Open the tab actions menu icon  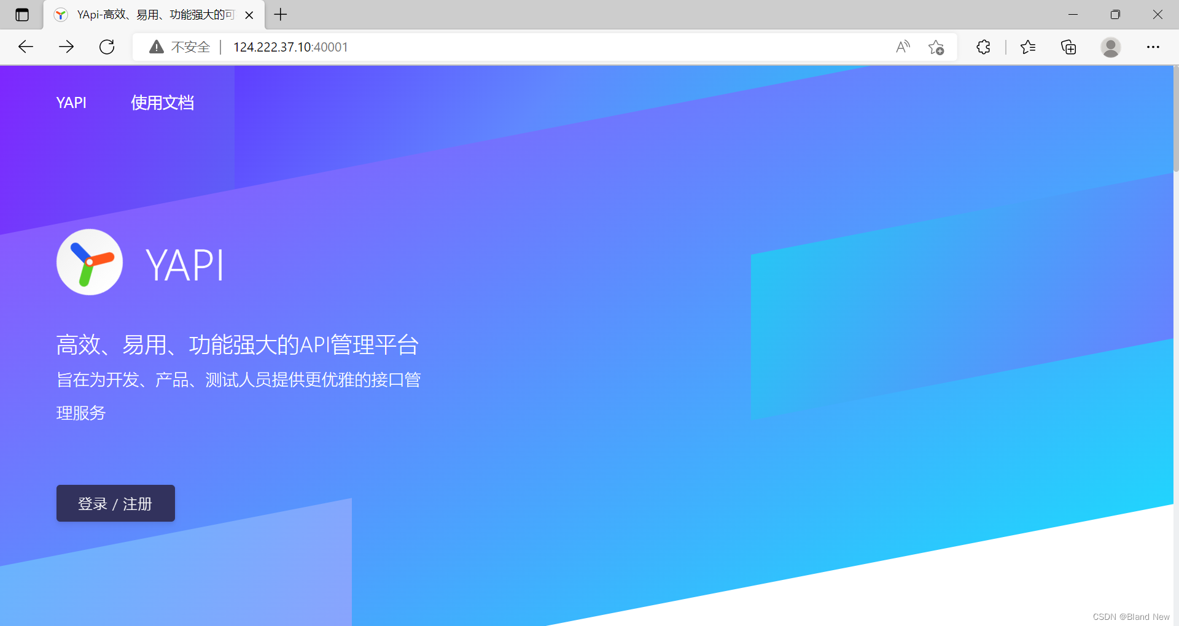[x=22, y=15]
